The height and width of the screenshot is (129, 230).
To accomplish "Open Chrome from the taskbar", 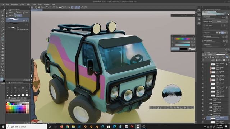I will 68,126.
